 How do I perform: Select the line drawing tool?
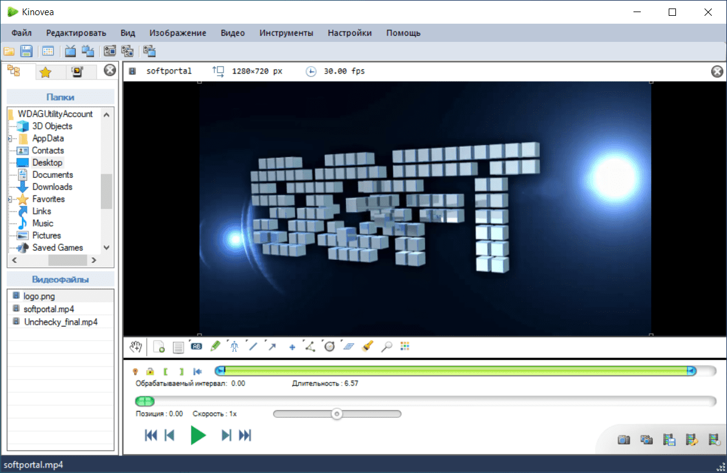click(253, 347)
